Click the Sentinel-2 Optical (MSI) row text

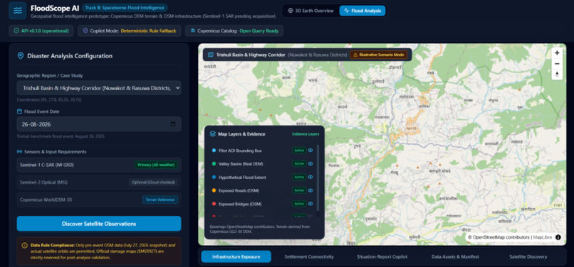(x=43, y=182)
